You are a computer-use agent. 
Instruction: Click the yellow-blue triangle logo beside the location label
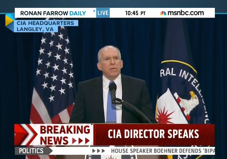click(x=9, y=20)
